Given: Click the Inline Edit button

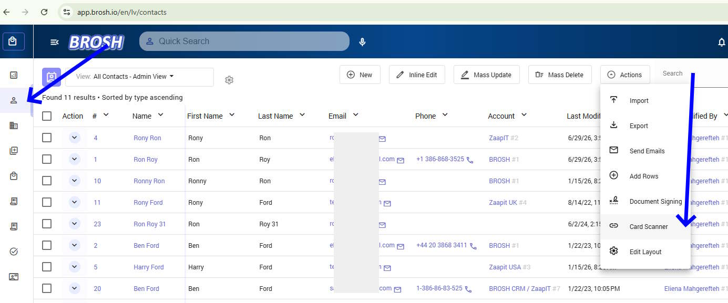Looking at the screenshot, I should [417, 75].
